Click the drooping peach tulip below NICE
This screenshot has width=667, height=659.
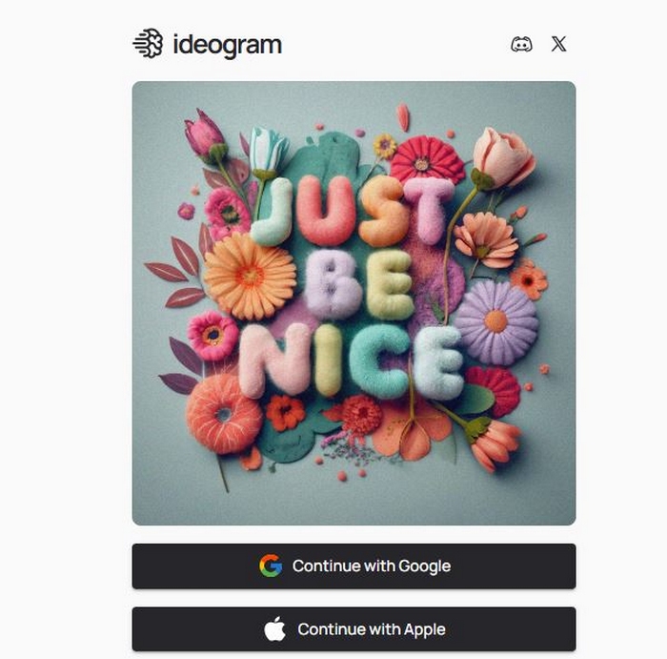click(x=494, y=443)
